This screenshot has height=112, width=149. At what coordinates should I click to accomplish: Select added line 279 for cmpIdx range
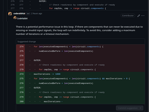click(x=80, y=97)
